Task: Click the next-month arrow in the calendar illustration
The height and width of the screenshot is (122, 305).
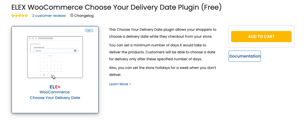Action: [62, 56]
